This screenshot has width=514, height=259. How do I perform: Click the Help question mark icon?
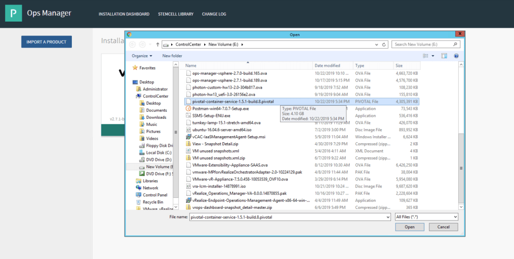[456, 56]
